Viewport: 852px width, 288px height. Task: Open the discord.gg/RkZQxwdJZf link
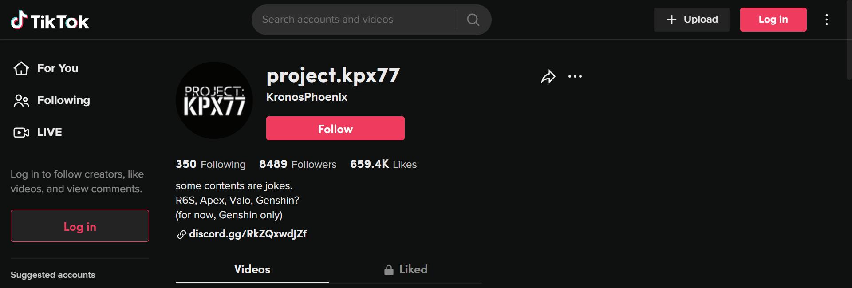(x=248, y=234)
